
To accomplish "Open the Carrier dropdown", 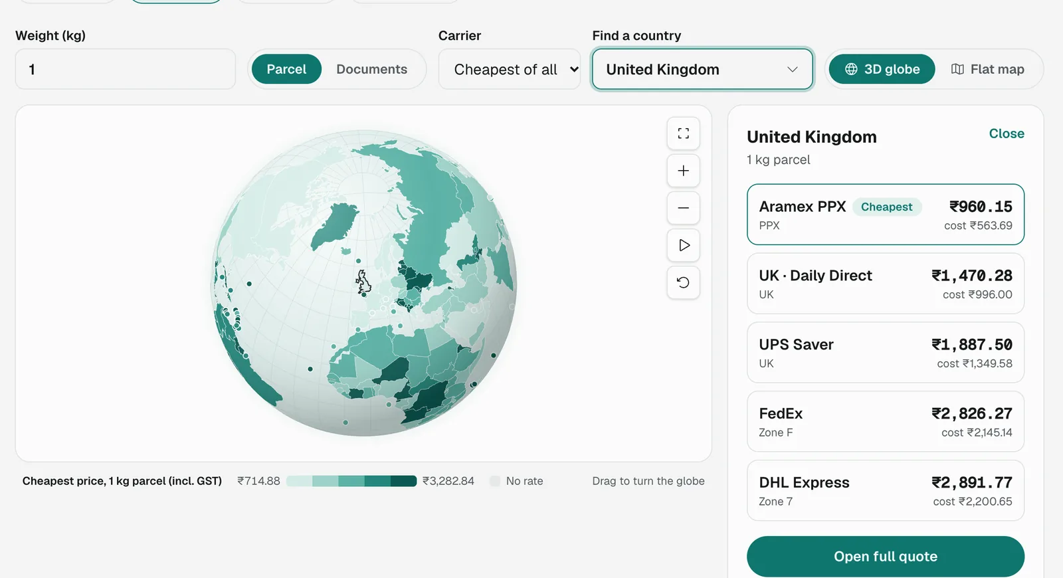I will [x=510, y=69].
